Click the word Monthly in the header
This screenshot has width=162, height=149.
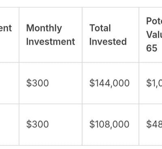(x=44, y=28)
